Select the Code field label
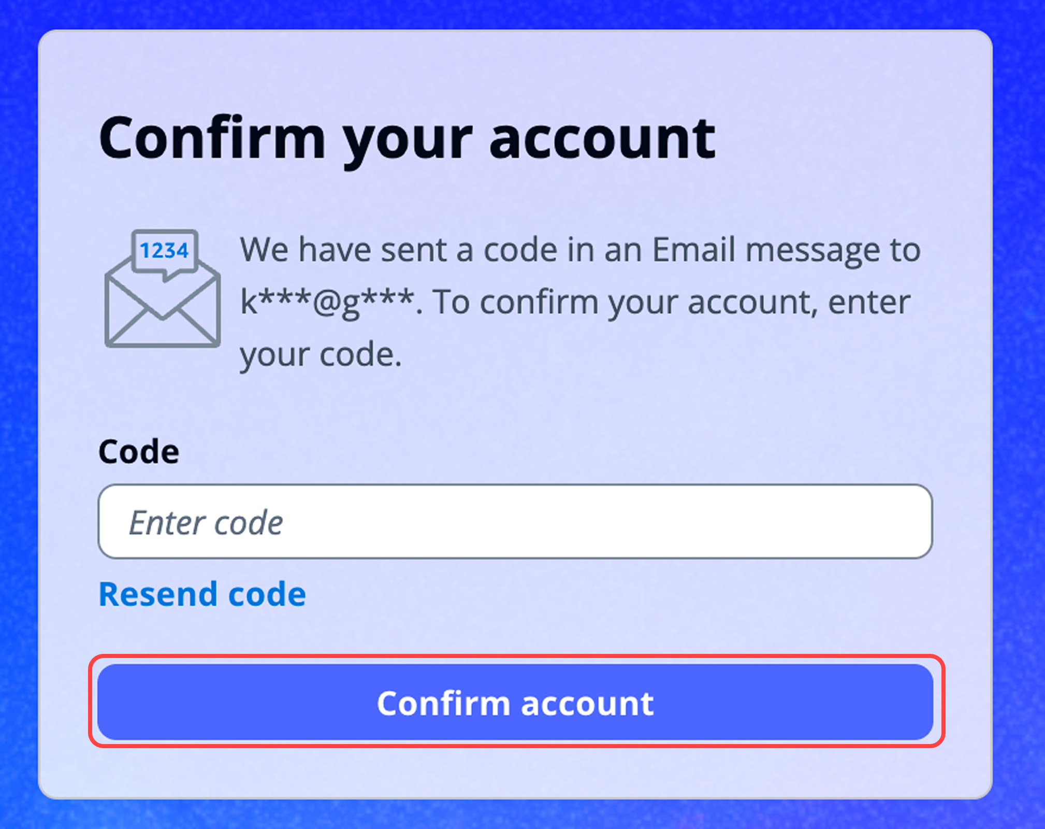Viewport: 1045px width, 829px height. click(138, 450)
